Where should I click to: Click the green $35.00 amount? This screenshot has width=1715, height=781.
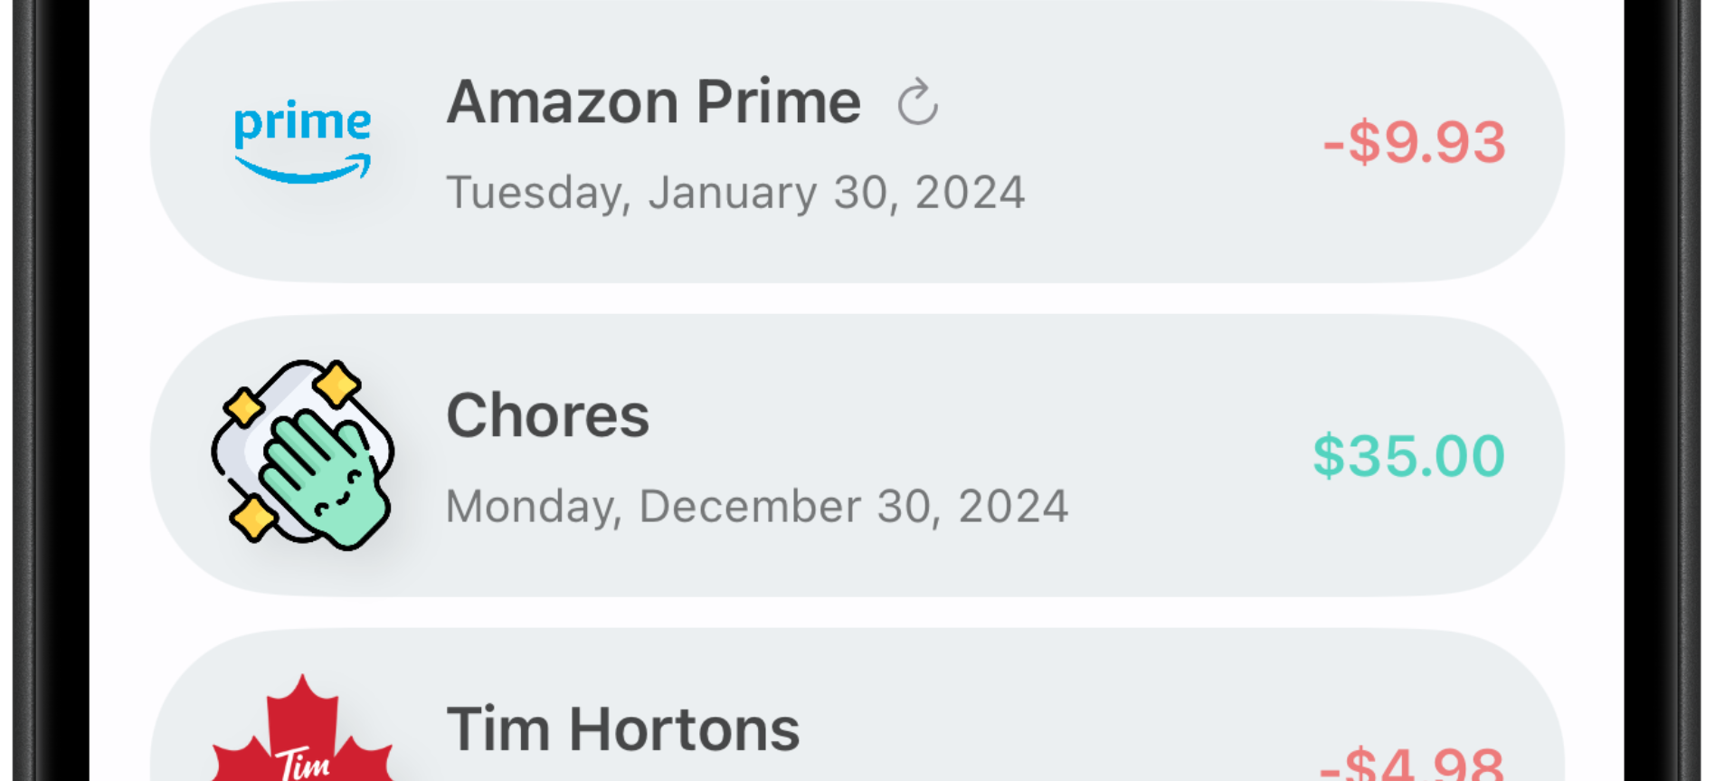[x=1408, y=455]
